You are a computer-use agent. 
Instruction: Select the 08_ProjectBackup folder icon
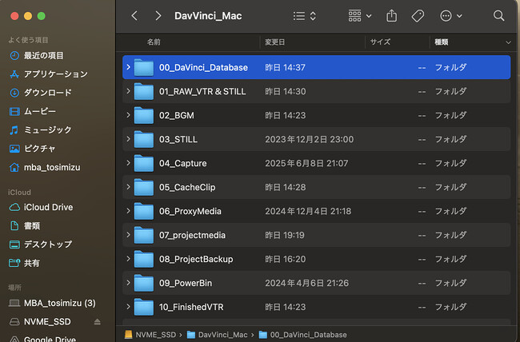tap(143, 259)
